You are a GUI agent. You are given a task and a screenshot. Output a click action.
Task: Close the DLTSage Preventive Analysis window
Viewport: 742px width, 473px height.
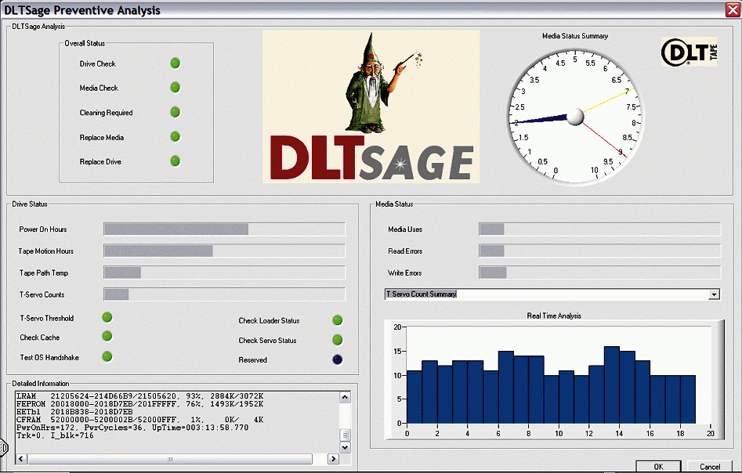733,10
